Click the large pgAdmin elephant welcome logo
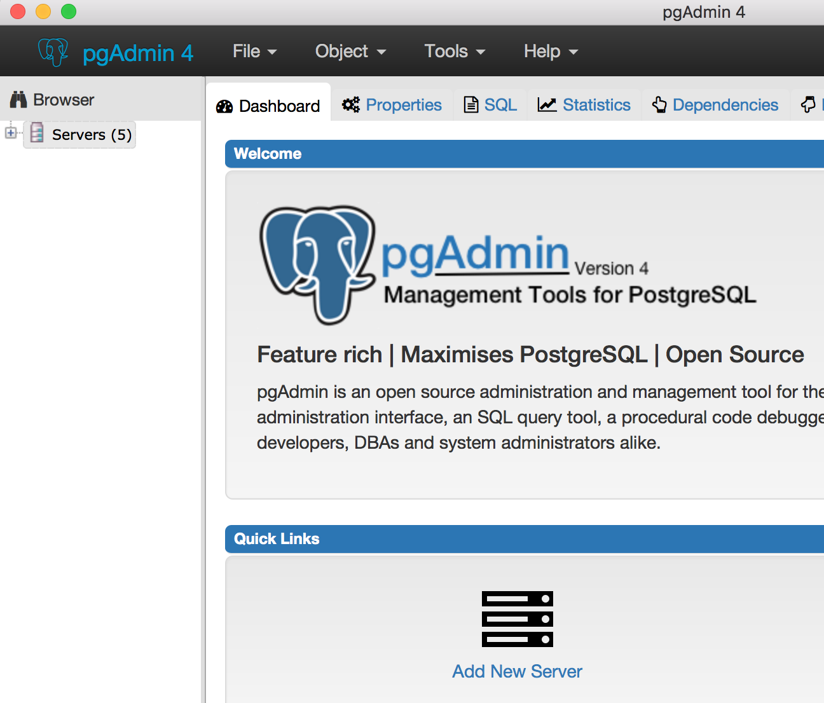This screenshot has height=703, width=824. [x=317, y=264]
